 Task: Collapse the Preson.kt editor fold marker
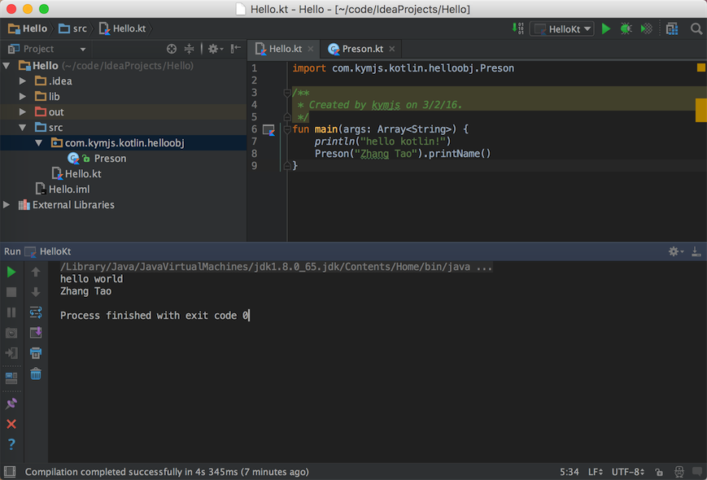(287, 129)
